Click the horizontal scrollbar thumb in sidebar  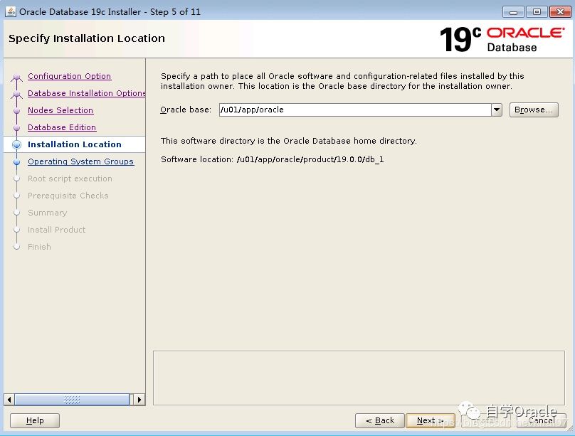pos(71,400)
